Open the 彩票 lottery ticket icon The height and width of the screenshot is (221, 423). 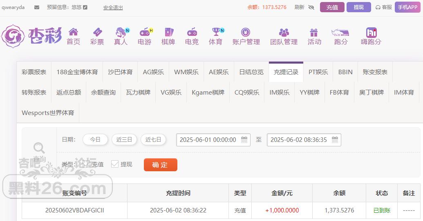pos(97,32)
